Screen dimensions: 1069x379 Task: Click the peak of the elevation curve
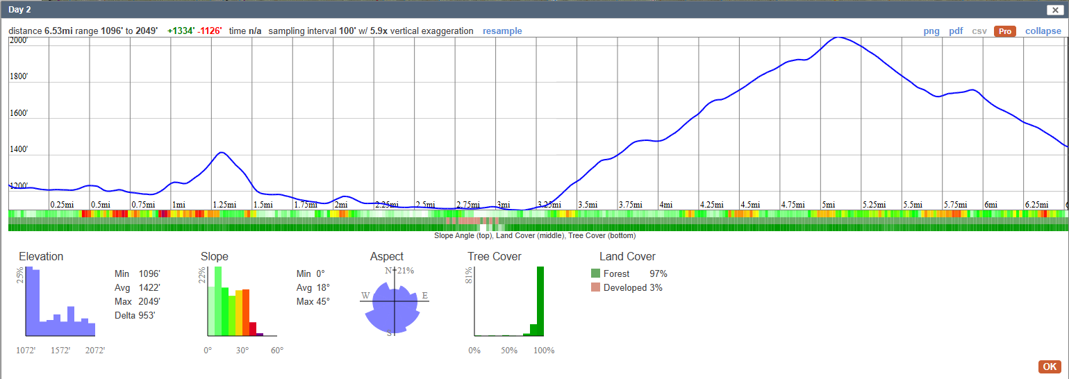coord(839,37)
